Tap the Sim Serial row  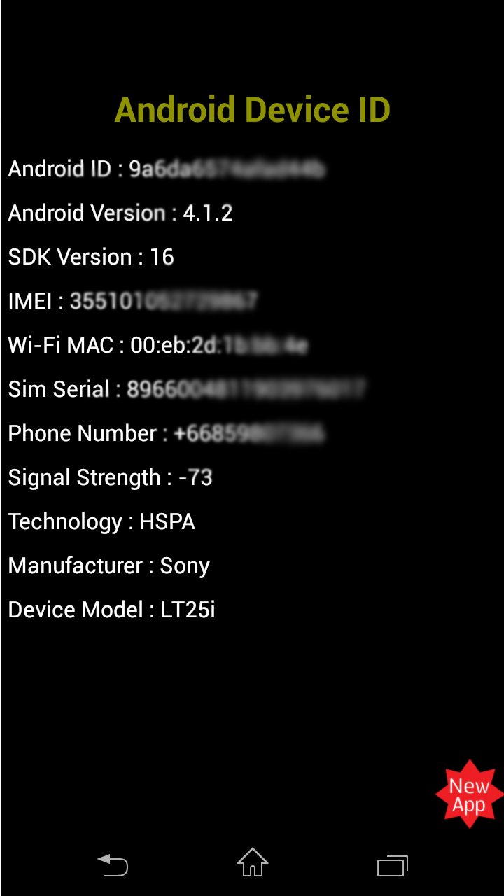click(x=186, y=389)
